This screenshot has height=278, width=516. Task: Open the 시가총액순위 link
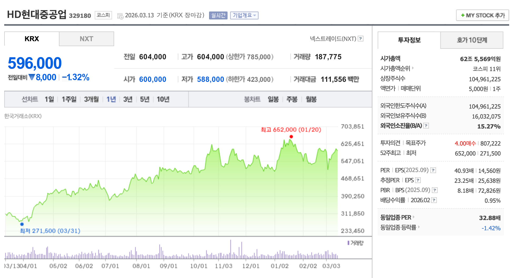tap(395, 68)
